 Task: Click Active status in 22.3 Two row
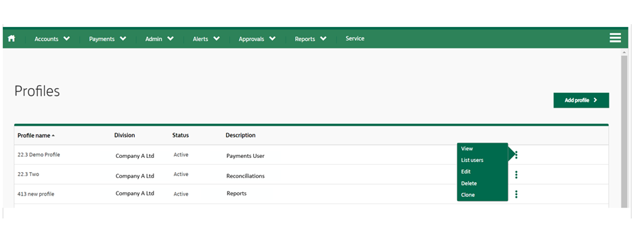click(x=181, y=174)
